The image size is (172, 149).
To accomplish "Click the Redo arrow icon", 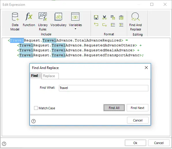I will (x=104, y=25).
